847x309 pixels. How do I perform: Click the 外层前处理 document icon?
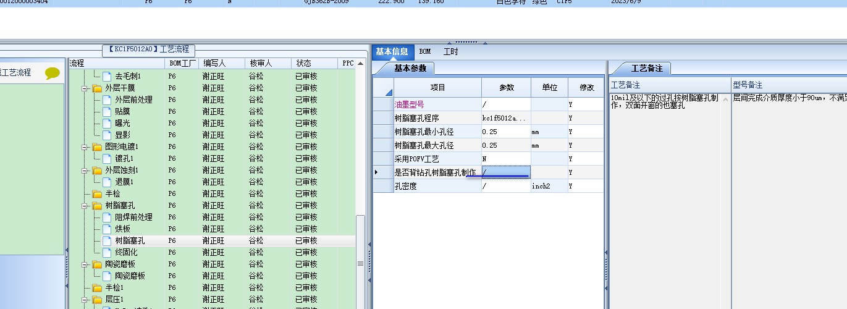[107, 99]
